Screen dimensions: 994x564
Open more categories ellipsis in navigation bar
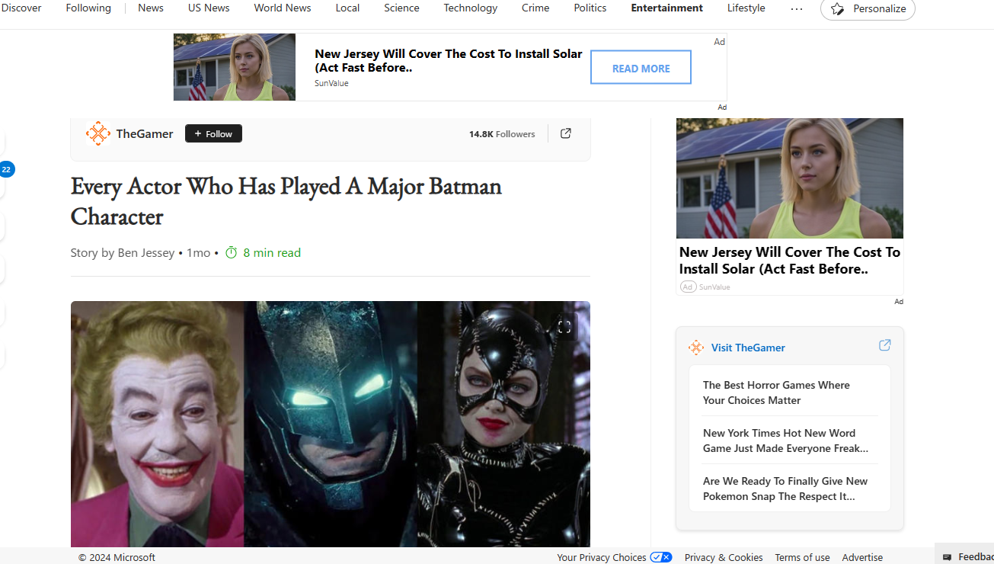pos(797,8)
